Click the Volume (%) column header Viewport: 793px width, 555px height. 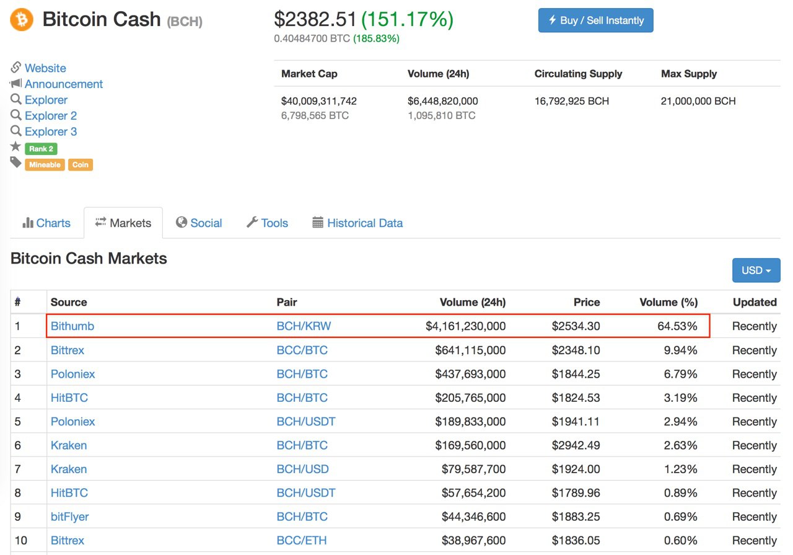click(x=668, y=303)
